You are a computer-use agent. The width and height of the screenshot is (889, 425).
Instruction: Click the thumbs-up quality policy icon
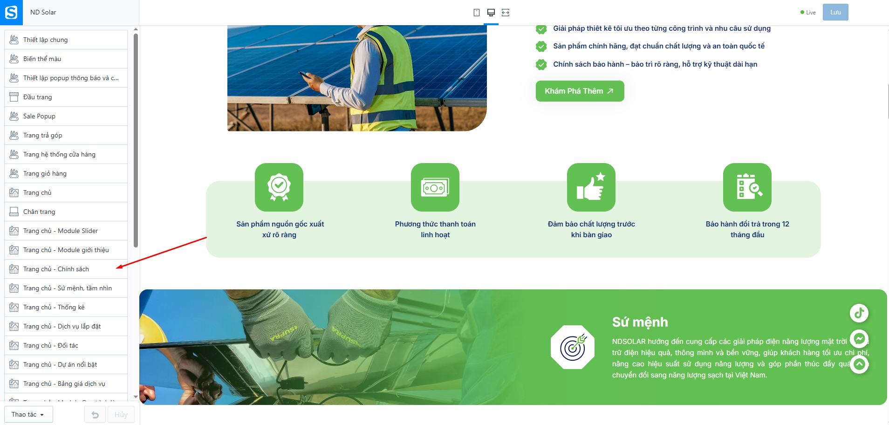point(591,187)
